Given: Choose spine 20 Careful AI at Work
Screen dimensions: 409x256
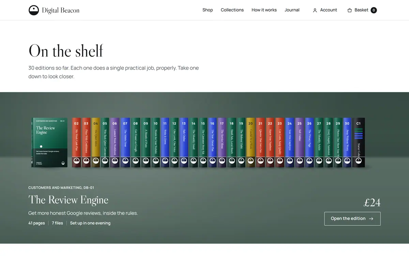Looking at the screenshot, I should (x=251, y=143).
